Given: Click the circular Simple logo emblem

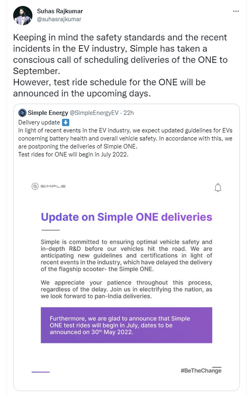Looking at the screenshot, I should (35, 186).
